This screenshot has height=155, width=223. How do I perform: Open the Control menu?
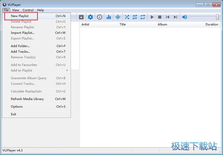[x=28, y=10]
